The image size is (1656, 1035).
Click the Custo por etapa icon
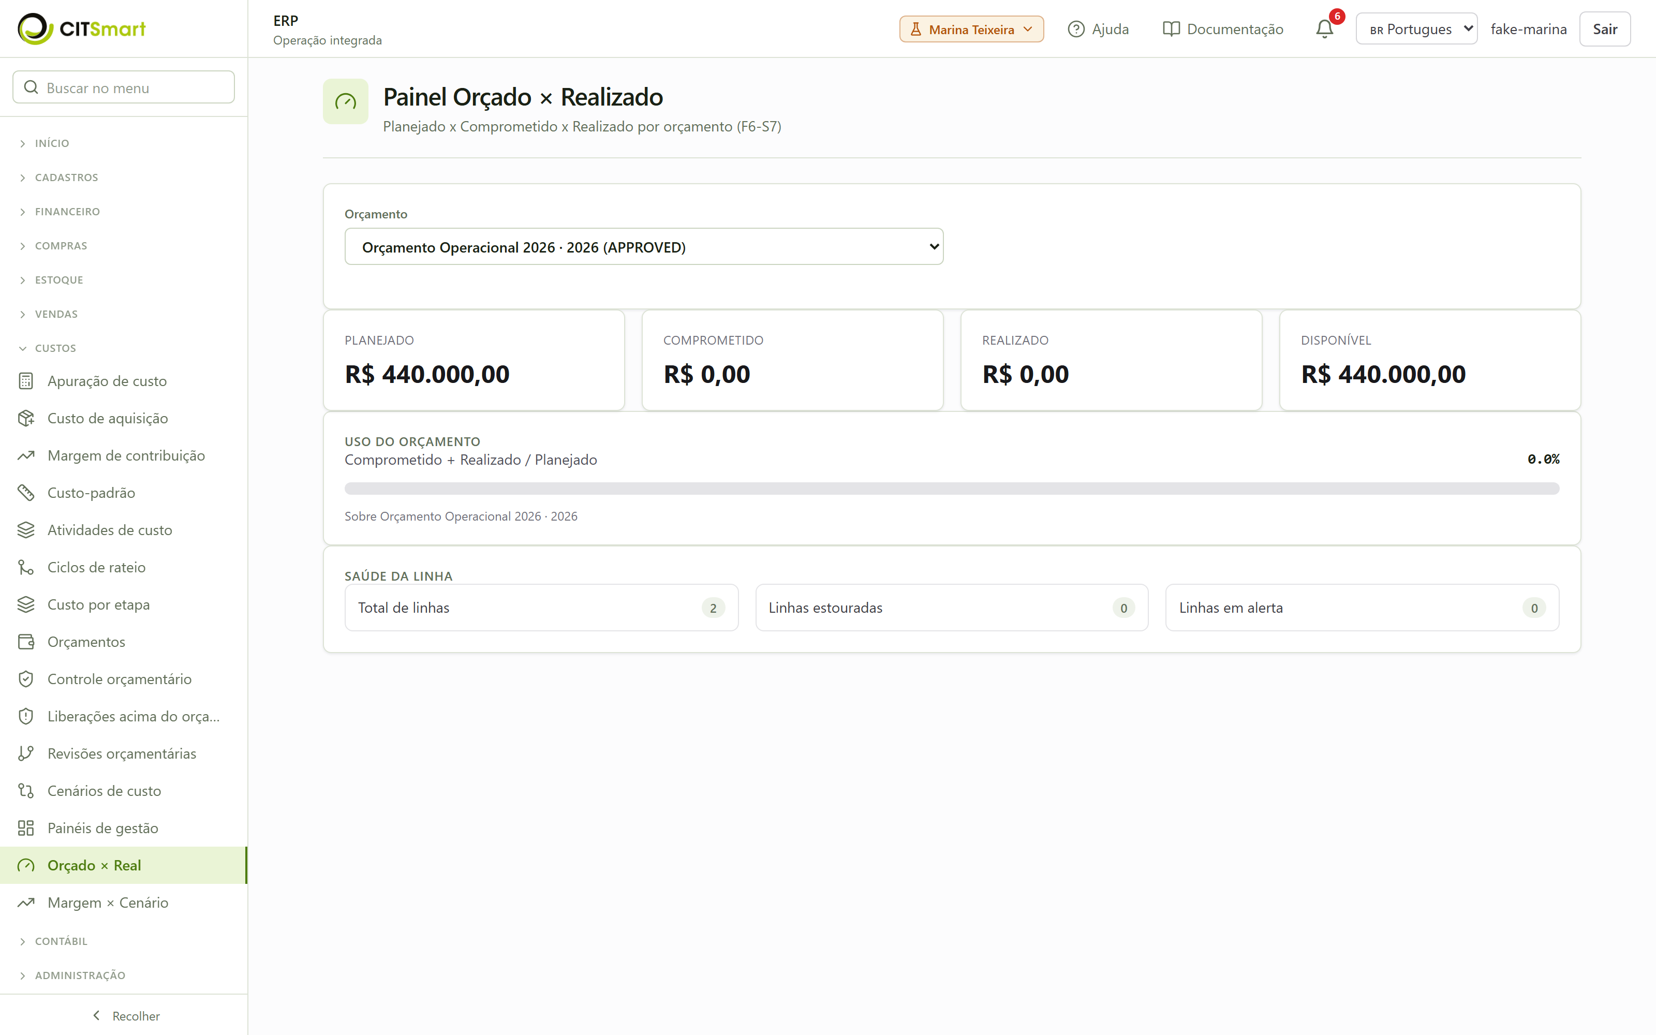(x=26, y=605)
